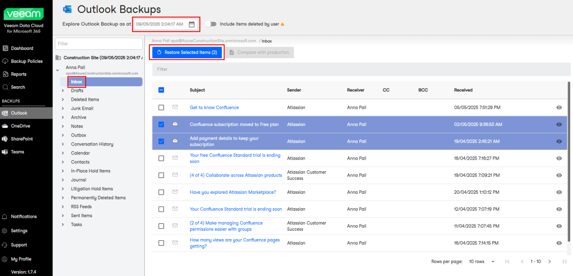Click Compare with production button
The image size is (573, 276).
click(x=259, y=52)
